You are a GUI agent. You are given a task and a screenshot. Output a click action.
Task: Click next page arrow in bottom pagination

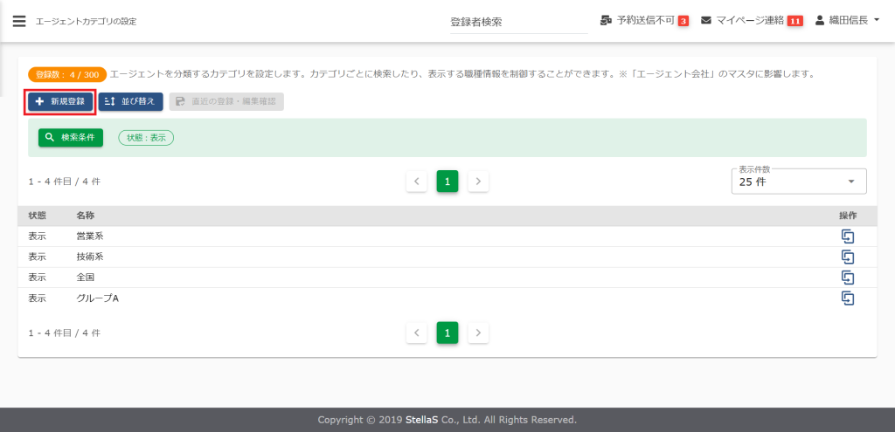pyautogui.click(x=478, y=333)
